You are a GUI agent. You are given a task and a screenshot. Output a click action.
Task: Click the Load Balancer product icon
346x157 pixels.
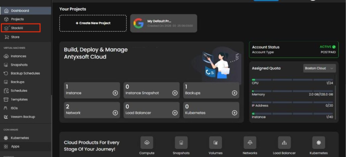(x=284, y=143)
